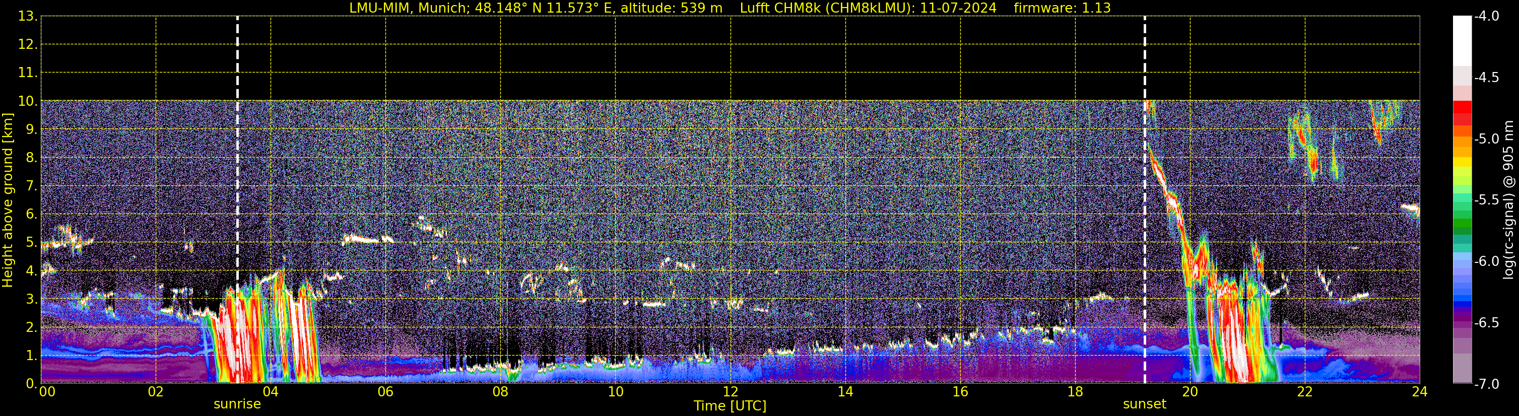Click the time axis tick '24'
The height and width of the screenshot is (416, 1519).
(x=1420, y=392)
